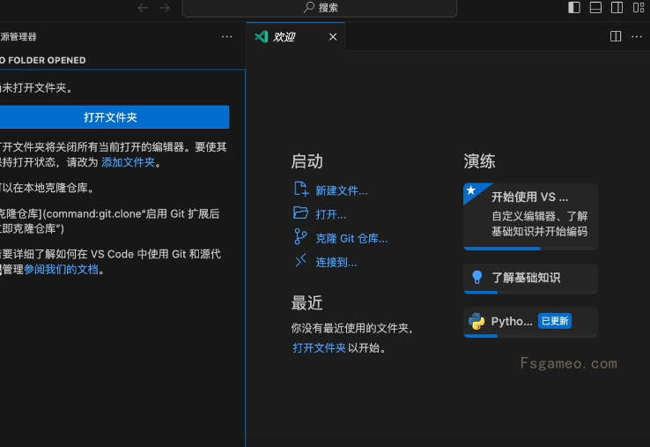The image size is (650, 447).
Task: Click progress bar under 开始使用 VS card
Action: (530, 249)
